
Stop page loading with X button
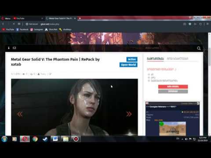click(14, 24)
